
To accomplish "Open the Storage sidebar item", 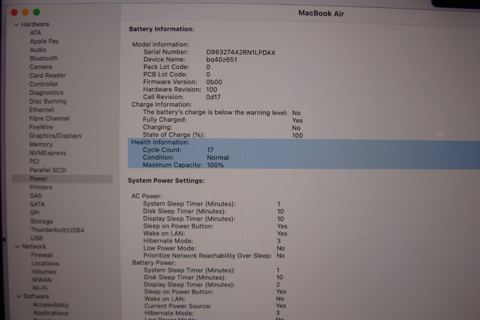I will pos(41,221).
